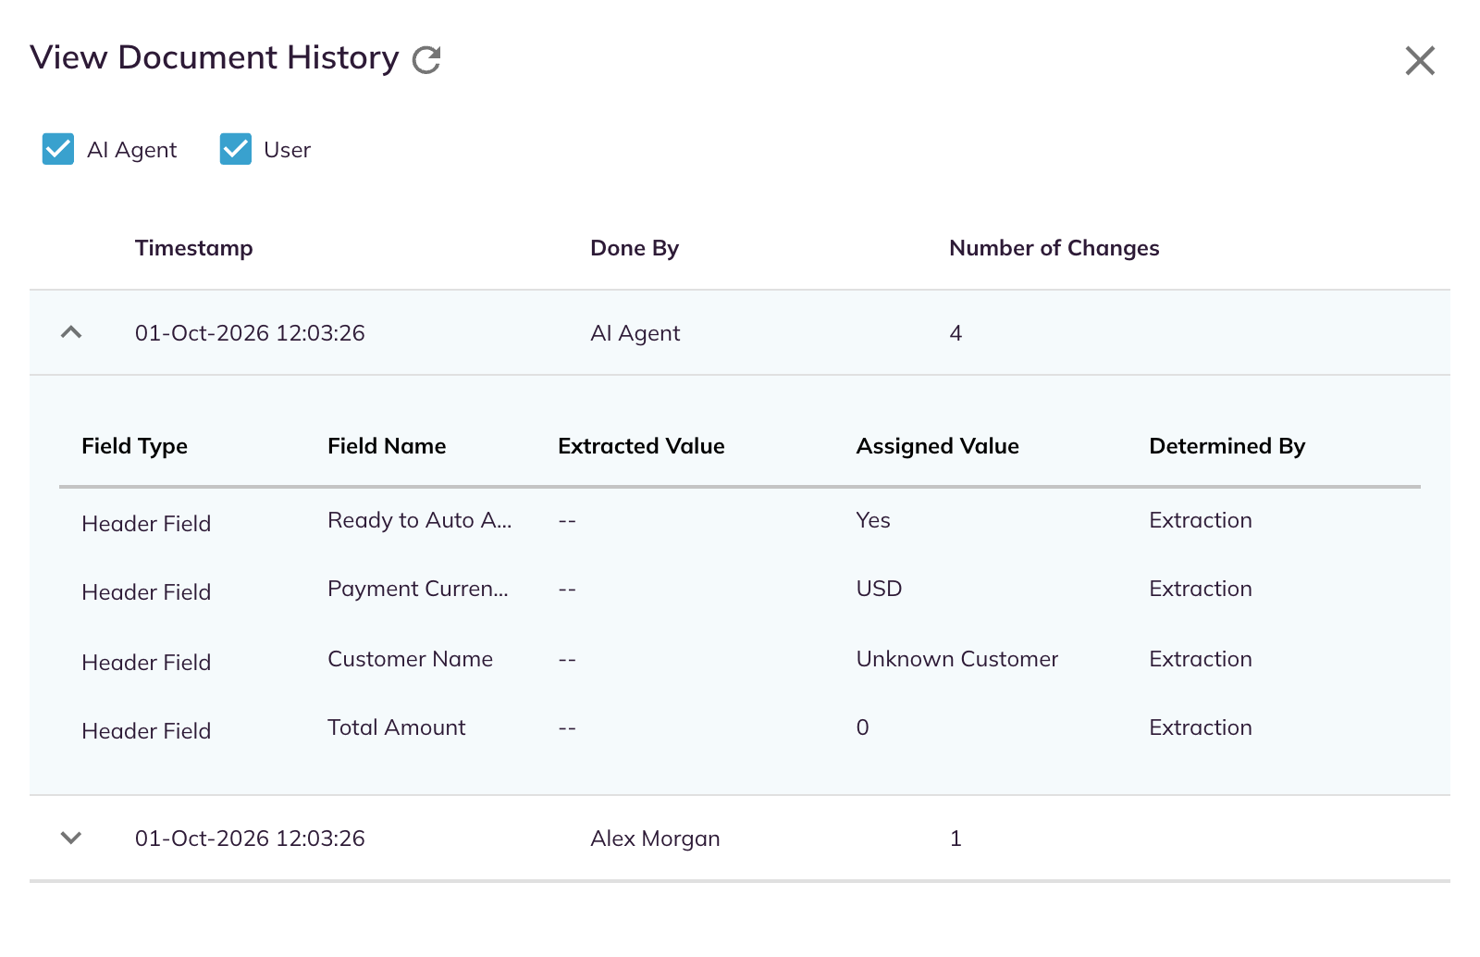Viewport: 1480px width, 957px height.
Task: Click 'Alex Morgan' in Done By column
Action: pos(655,839)
